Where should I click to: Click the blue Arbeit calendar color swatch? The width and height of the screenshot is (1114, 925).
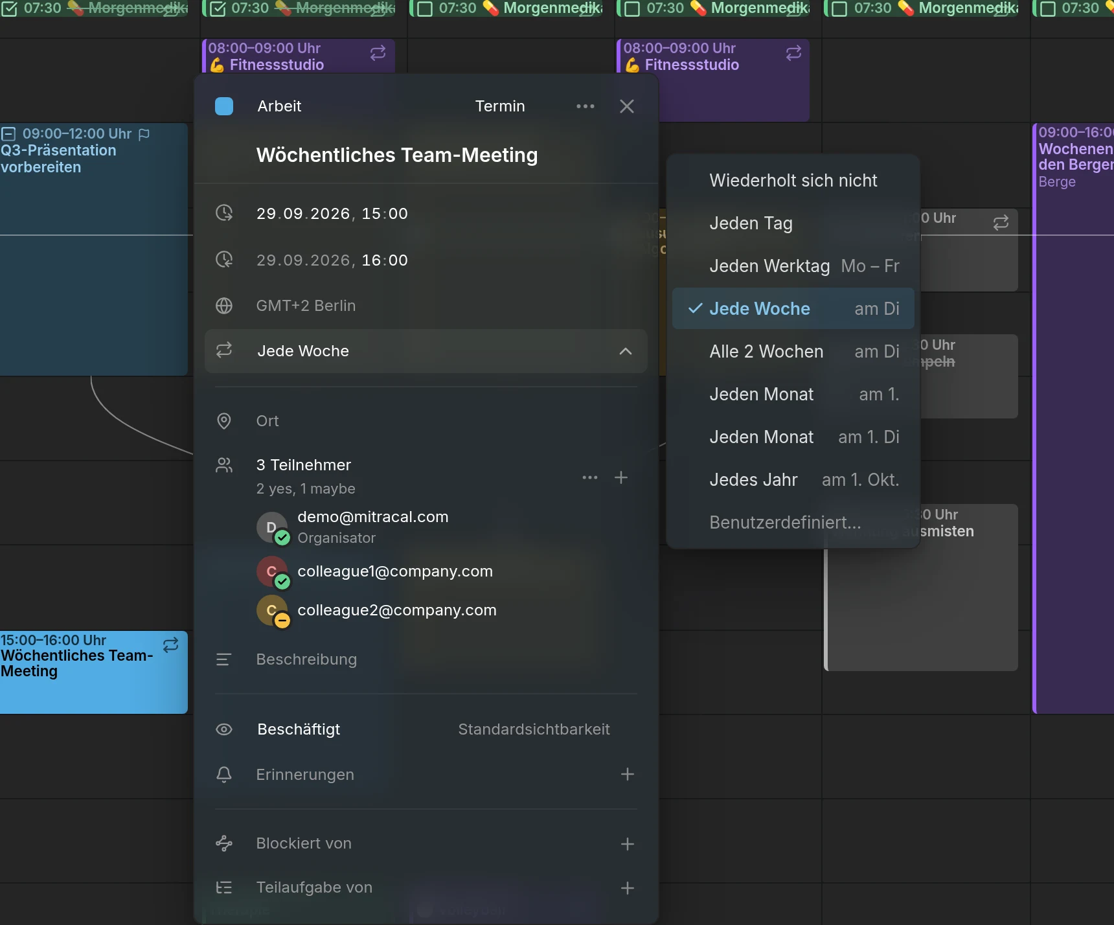[224, 106]
